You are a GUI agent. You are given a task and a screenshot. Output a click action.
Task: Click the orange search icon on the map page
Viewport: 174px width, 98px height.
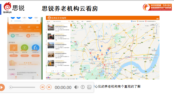tap(69, 21)
